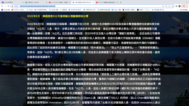Viewport: 189px width, 106px height.
Task: Expand the hidden bookmarks overflow chevron
Action: point(178,10)
